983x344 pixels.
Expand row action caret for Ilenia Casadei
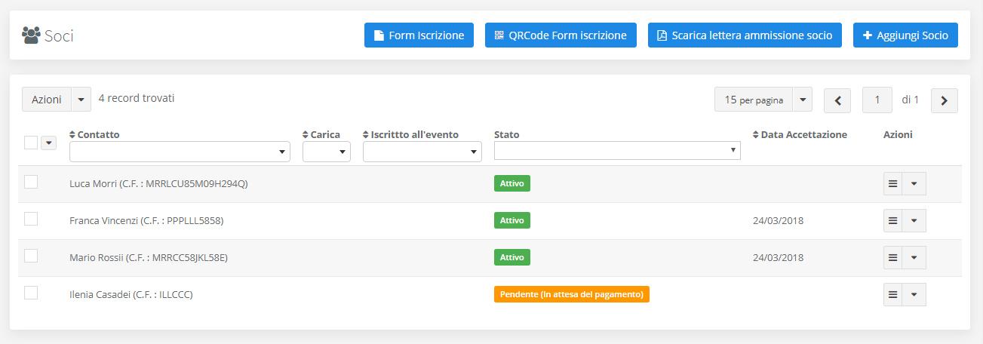tap(914, 294)
